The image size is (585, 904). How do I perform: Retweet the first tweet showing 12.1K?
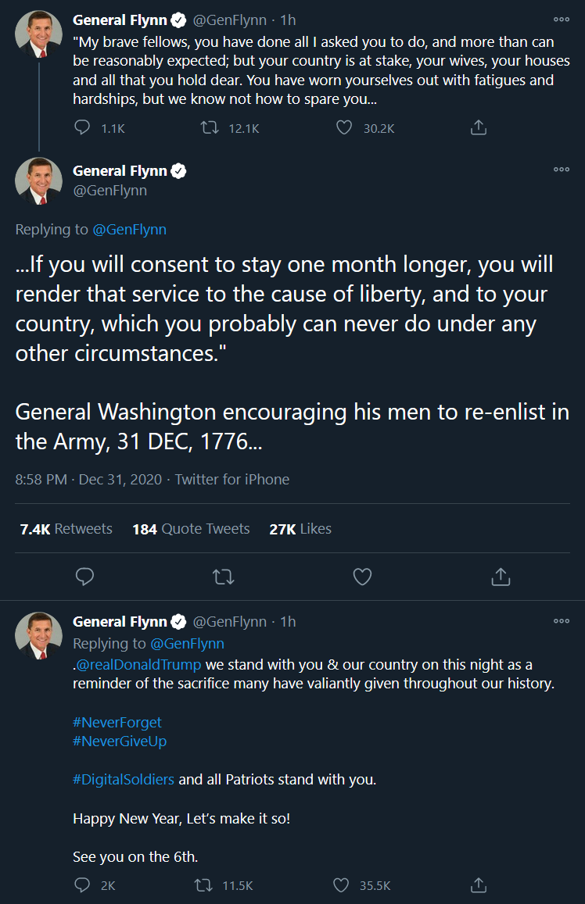pos(210,127)
